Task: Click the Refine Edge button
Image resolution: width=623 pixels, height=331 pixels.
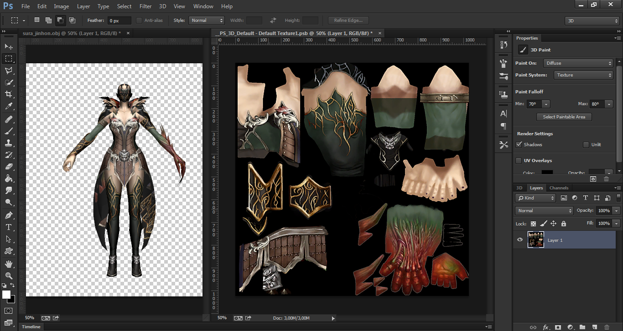Action: (x=348, y=20)
